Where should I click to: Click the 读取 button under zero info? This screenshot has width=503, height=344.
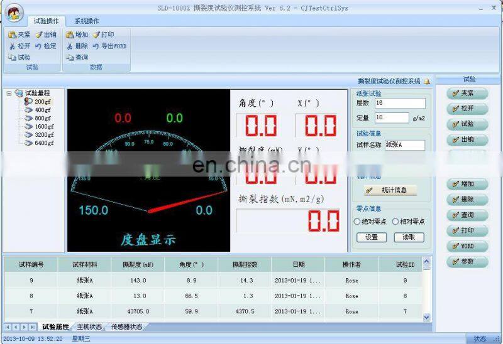pyautogui.click(x=409, y=237)
